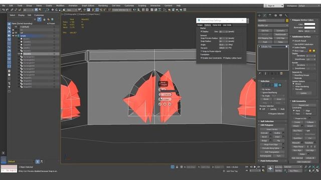Switch to the Display command panel

coord(281,15)
